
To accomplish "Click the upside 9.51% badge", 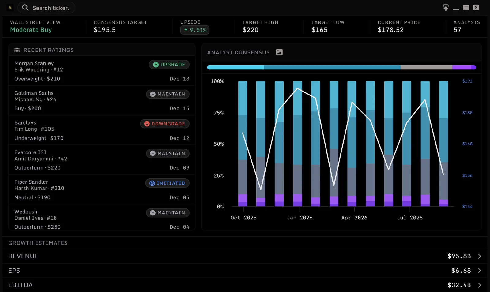I will click(x=195, y=30).
